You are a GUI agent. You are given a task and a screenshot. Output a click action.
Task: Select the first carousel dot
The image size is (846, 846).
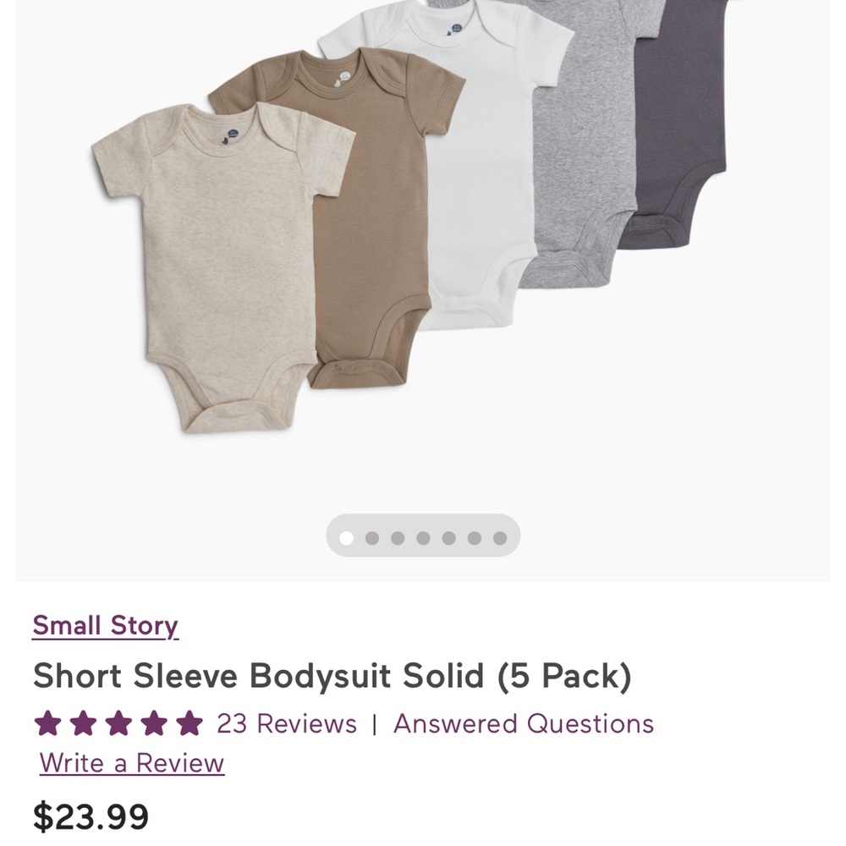pyautogui.click(x=346, y=536)
